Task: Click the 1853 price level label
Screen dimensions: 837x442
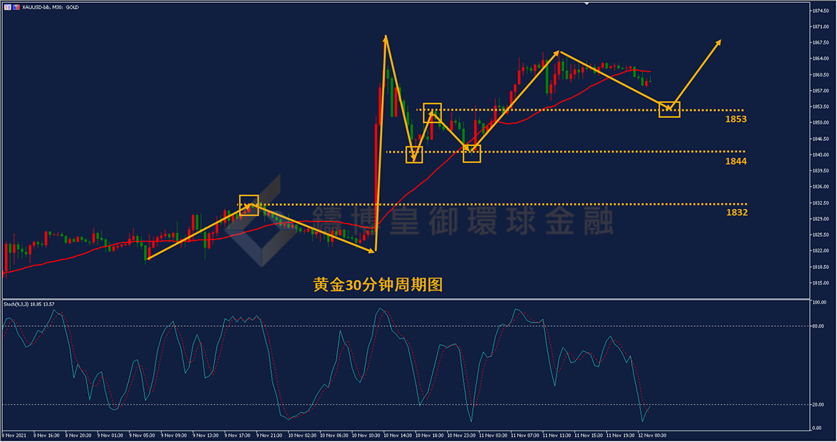Action: (x=735, y=119)
